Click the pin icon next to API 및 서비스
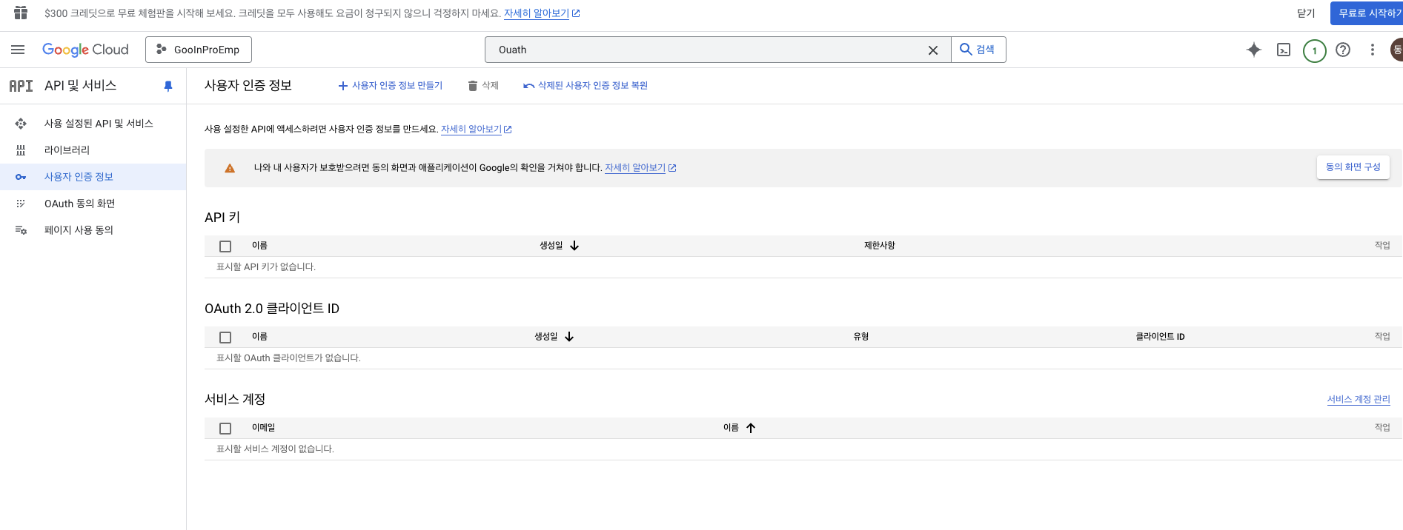The height and width of the screenshot is (530, 1403). pyautogui.click(x=168, y=86)
